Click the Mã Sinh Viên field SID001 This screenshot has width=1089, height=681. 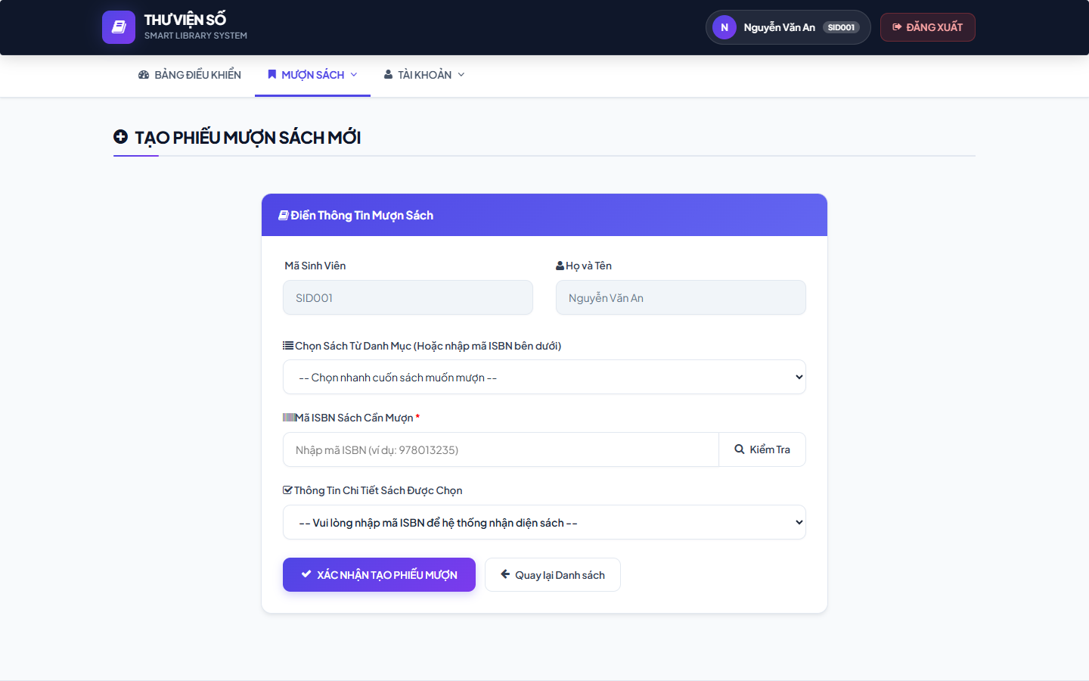(x=408, y=297)
